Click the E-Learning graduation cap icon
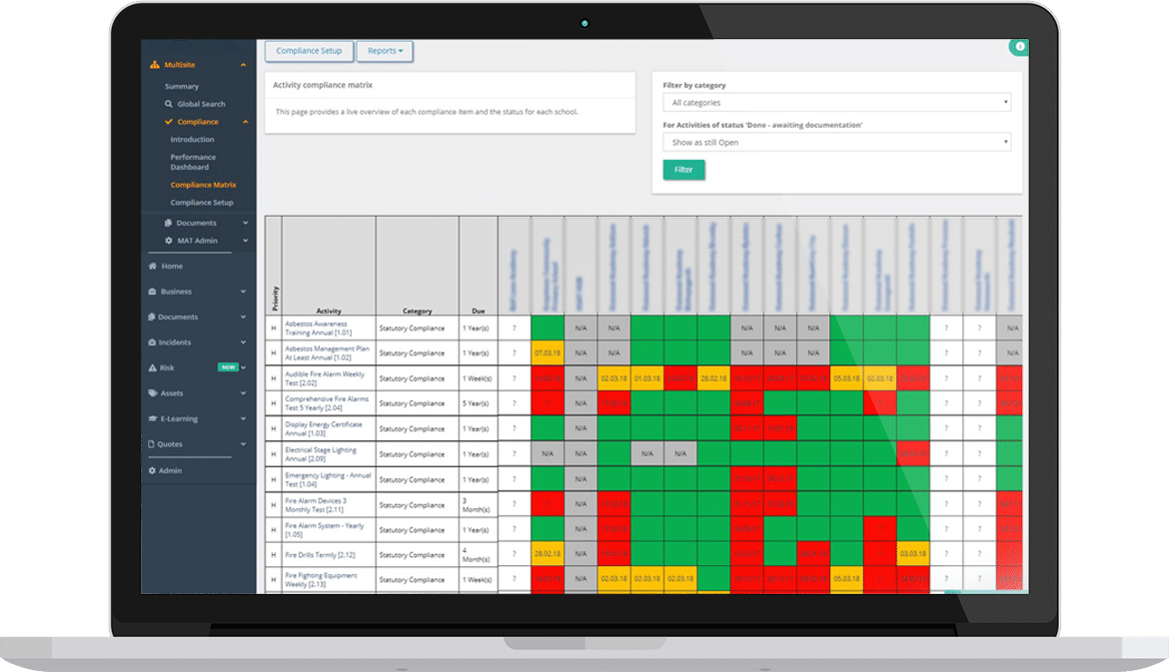 pos(153,419)
